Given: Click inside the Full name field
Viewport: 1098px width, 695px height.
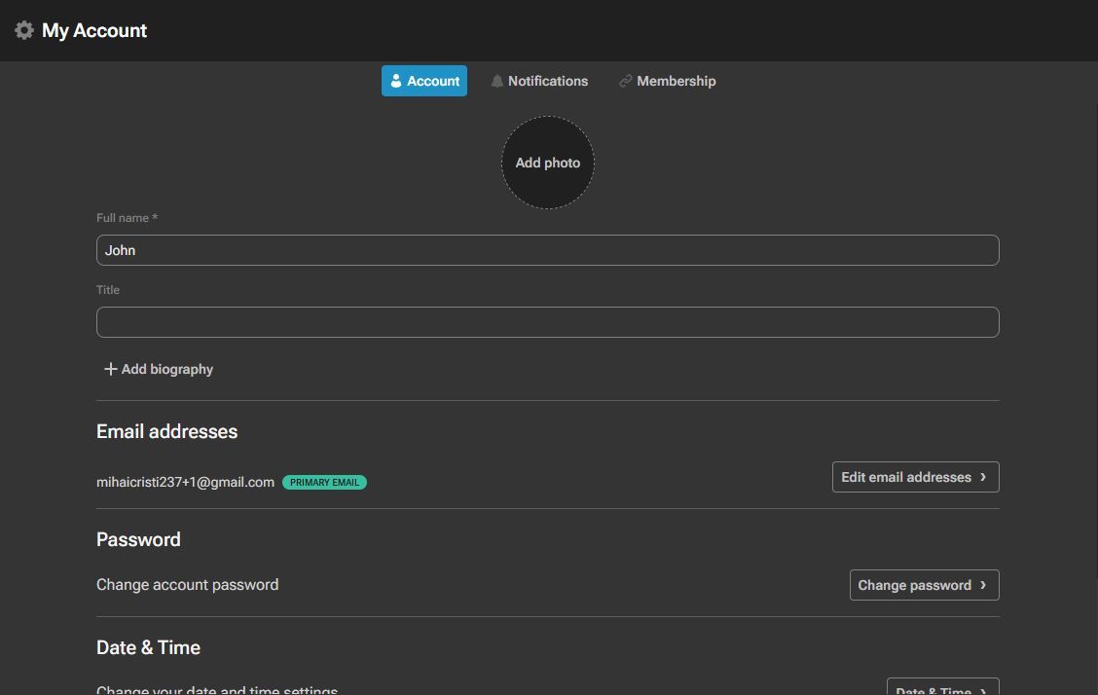Looking at the screenshot, I should click(x=547, y=250).
